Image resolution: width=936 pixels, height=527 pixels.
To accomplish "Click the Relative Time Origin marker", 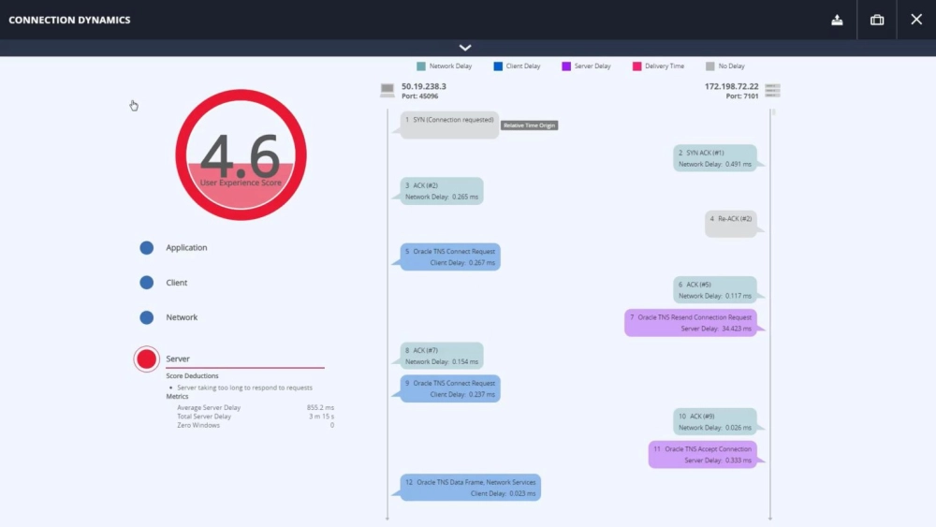I will [530, 125].
